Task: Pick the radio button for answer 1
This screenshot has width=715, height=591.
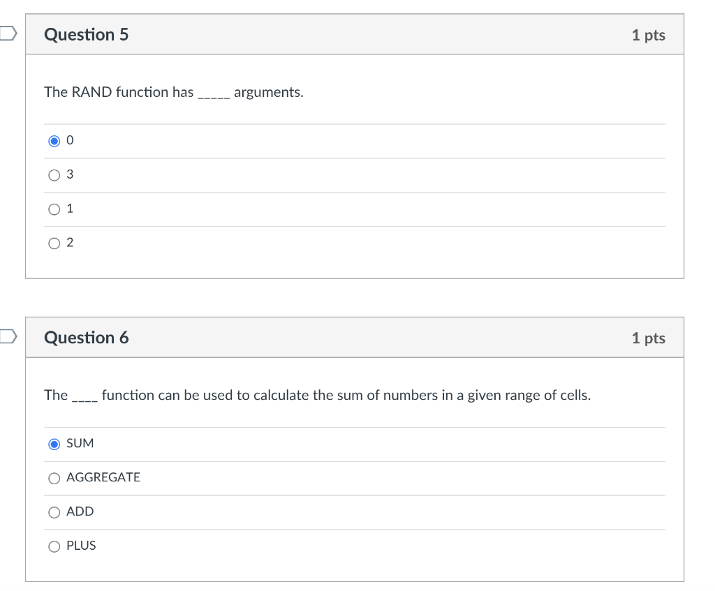Action: 54,209
